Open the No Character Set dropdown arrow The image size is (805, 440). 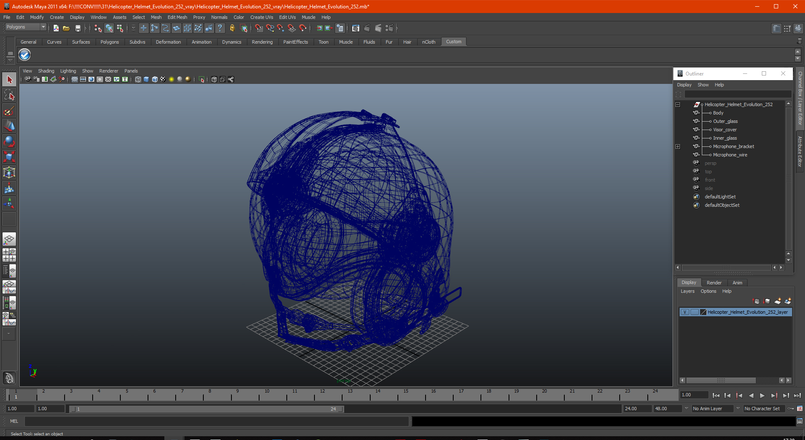click(738, 409)
